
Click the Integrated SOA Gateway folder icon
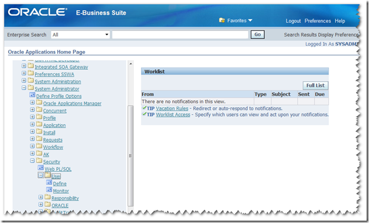(x=31, y=66)
